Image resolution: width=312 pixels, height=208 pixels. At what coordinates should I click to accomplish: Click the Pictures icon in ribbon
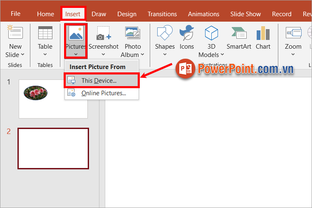click(76, 33)
